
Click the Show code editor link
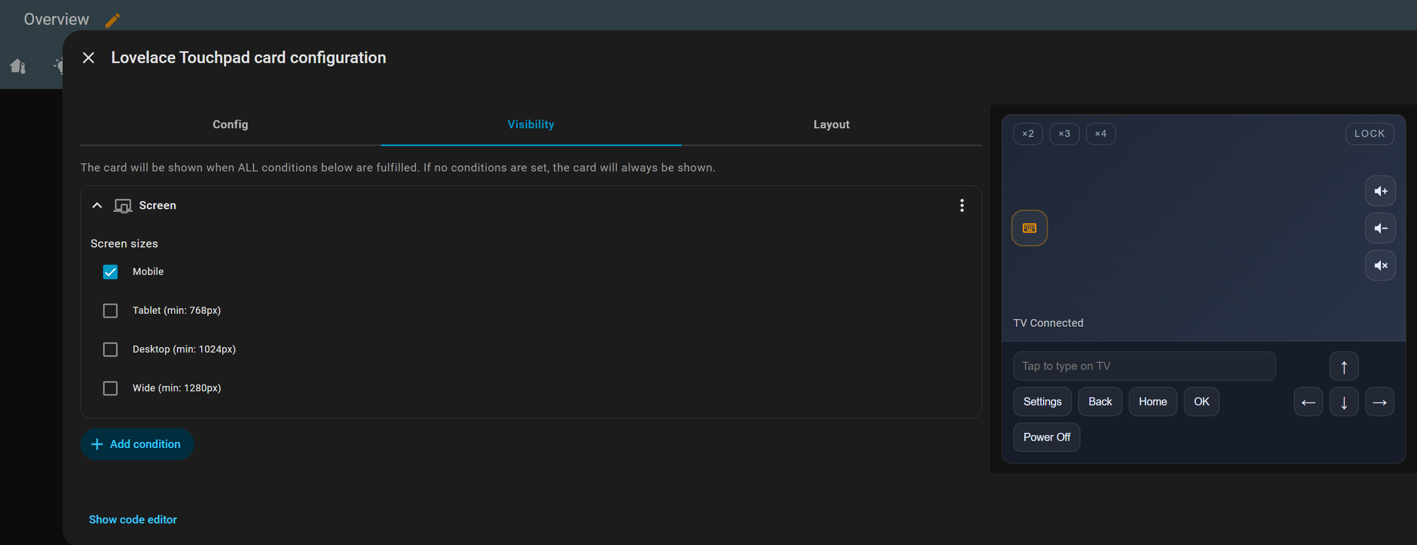coord(133,519)
